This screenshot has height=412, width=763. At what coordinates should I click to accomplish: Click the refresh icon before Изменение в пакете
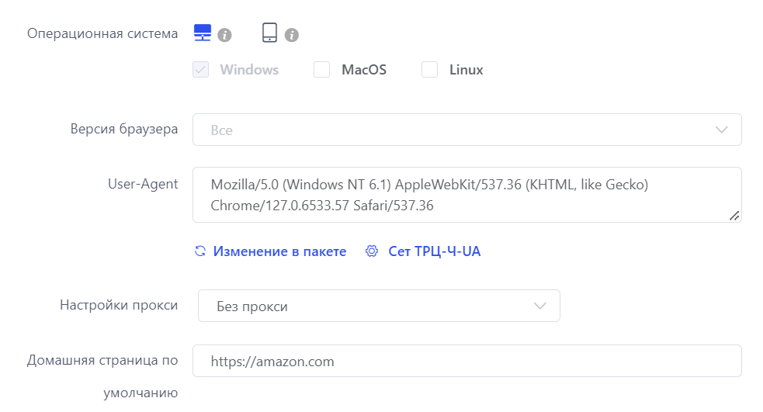pyautogui.click(x=200, y=251)
